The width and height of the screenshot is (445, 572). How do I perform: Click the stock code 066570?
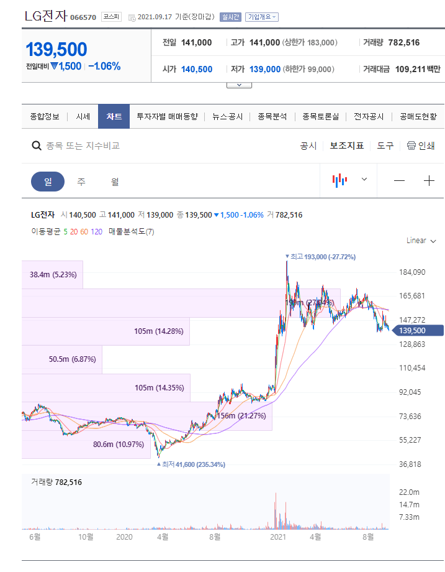pos(83,17)
